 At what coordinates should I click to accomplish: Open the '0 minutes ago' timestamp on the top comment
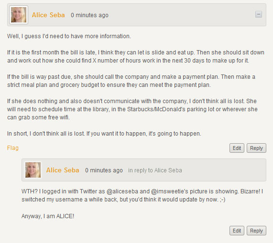[89, 15]
